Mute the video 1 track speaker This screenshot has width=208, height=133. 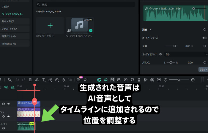pyautogui.click(x=4, y=116)
